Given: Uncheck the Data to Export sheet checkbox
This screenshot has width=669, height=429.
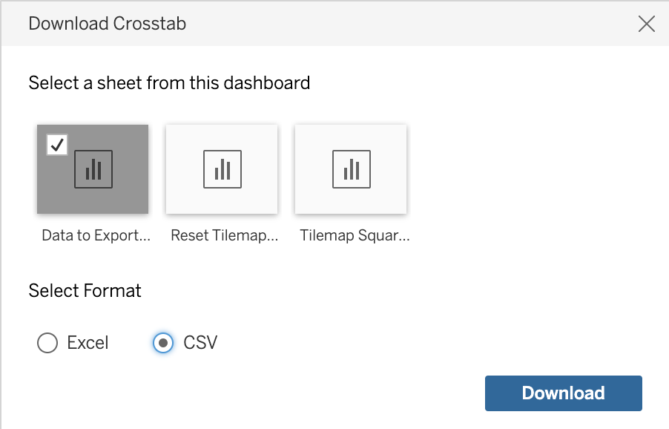Looking at the screenshot, I should pyautogui.click(x=57, y=145).
